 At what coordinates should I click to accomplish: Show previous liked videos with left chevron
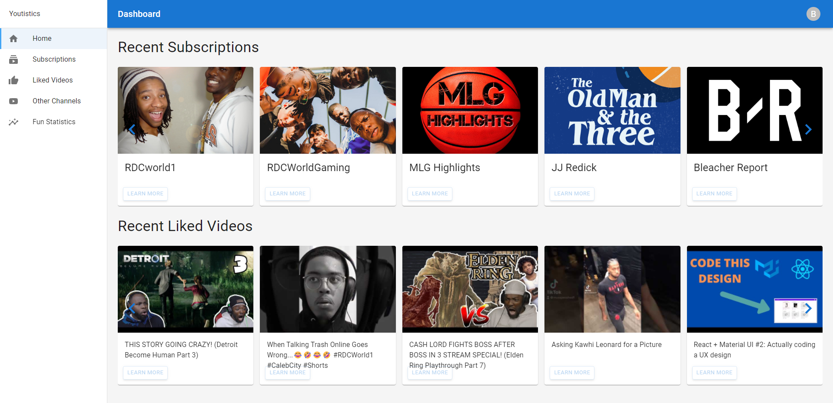coord(132,308)
